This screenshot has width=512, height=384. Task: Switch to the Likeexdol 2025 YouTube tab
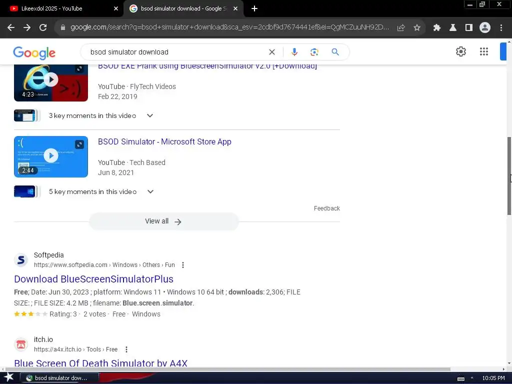[61, 8]
